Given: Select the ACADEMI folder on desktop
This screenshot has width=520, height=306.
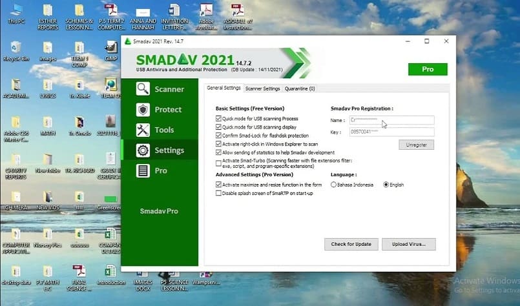Looking at the screenshot, I should point(16,89).
